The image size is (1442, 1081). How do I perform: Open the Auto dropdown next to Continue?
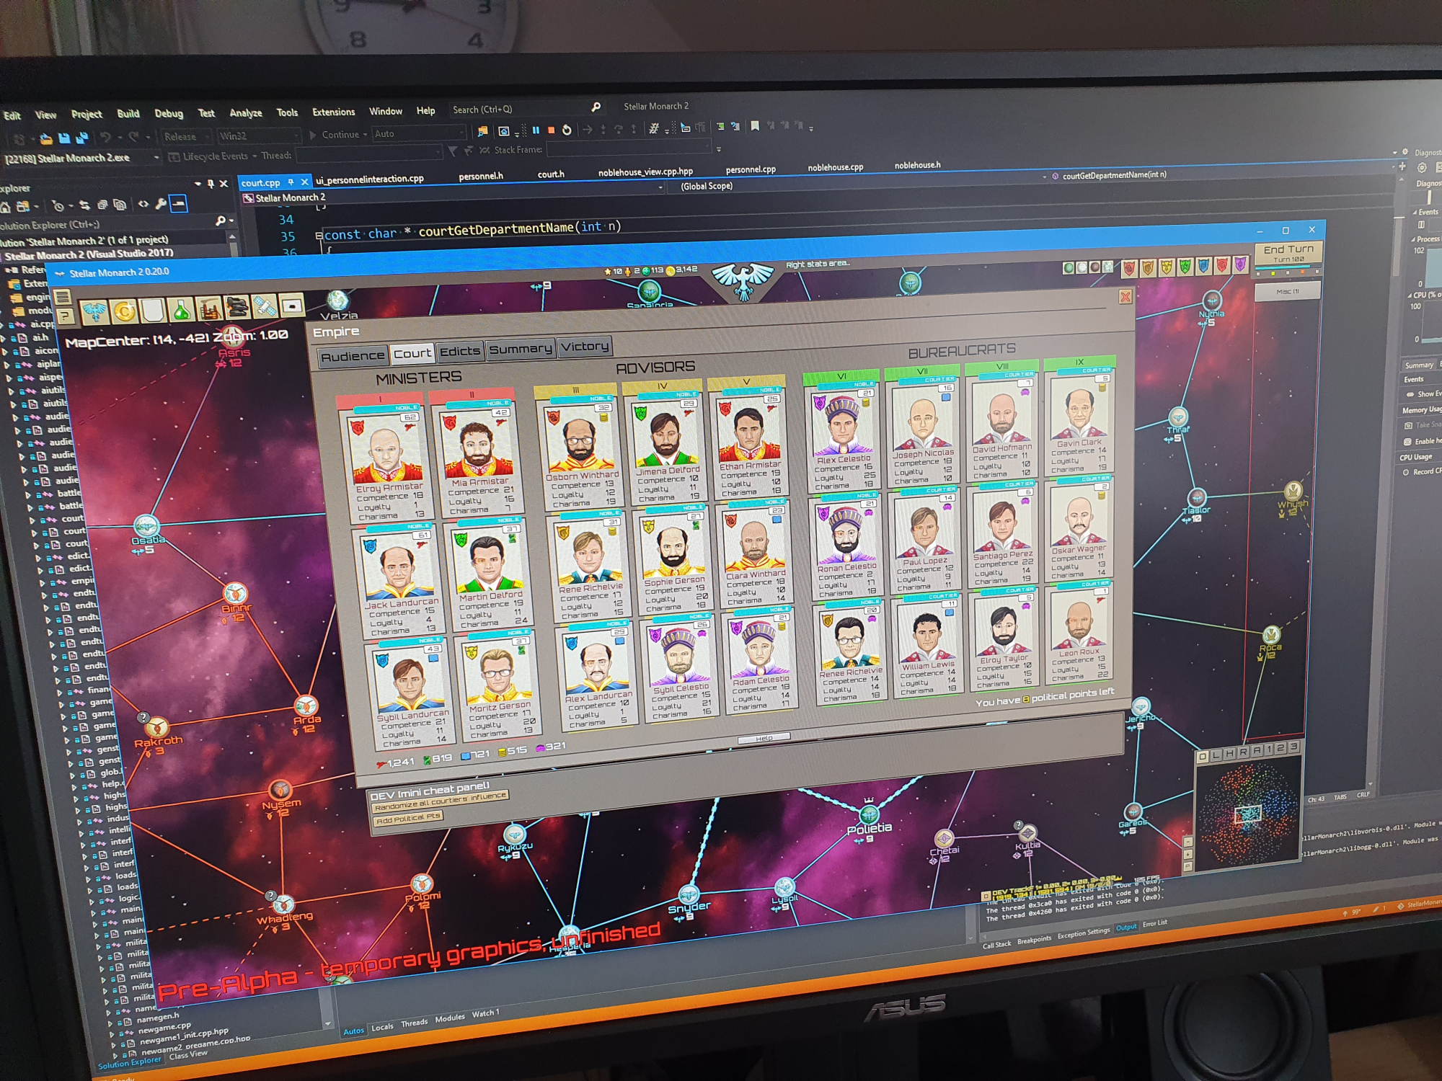(419, 133)
